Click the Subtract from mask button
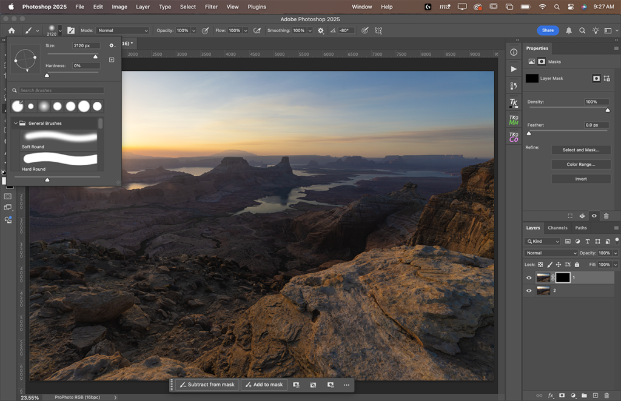Image resolution: width=621 pixels, height=401 pixels. coord(206,385)
